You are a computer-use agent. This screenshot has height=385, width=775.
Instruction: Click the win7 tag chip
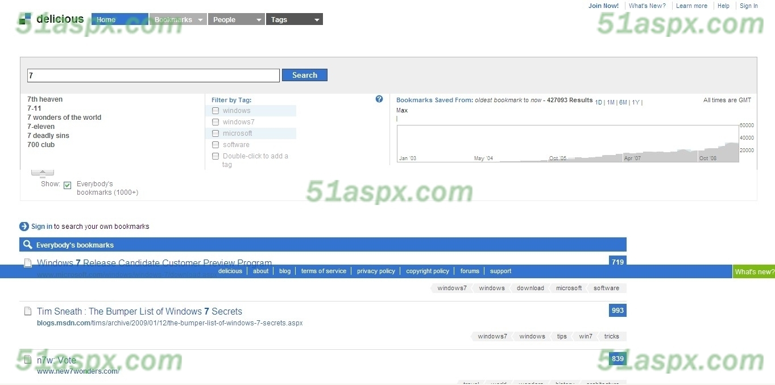(586, 336)
